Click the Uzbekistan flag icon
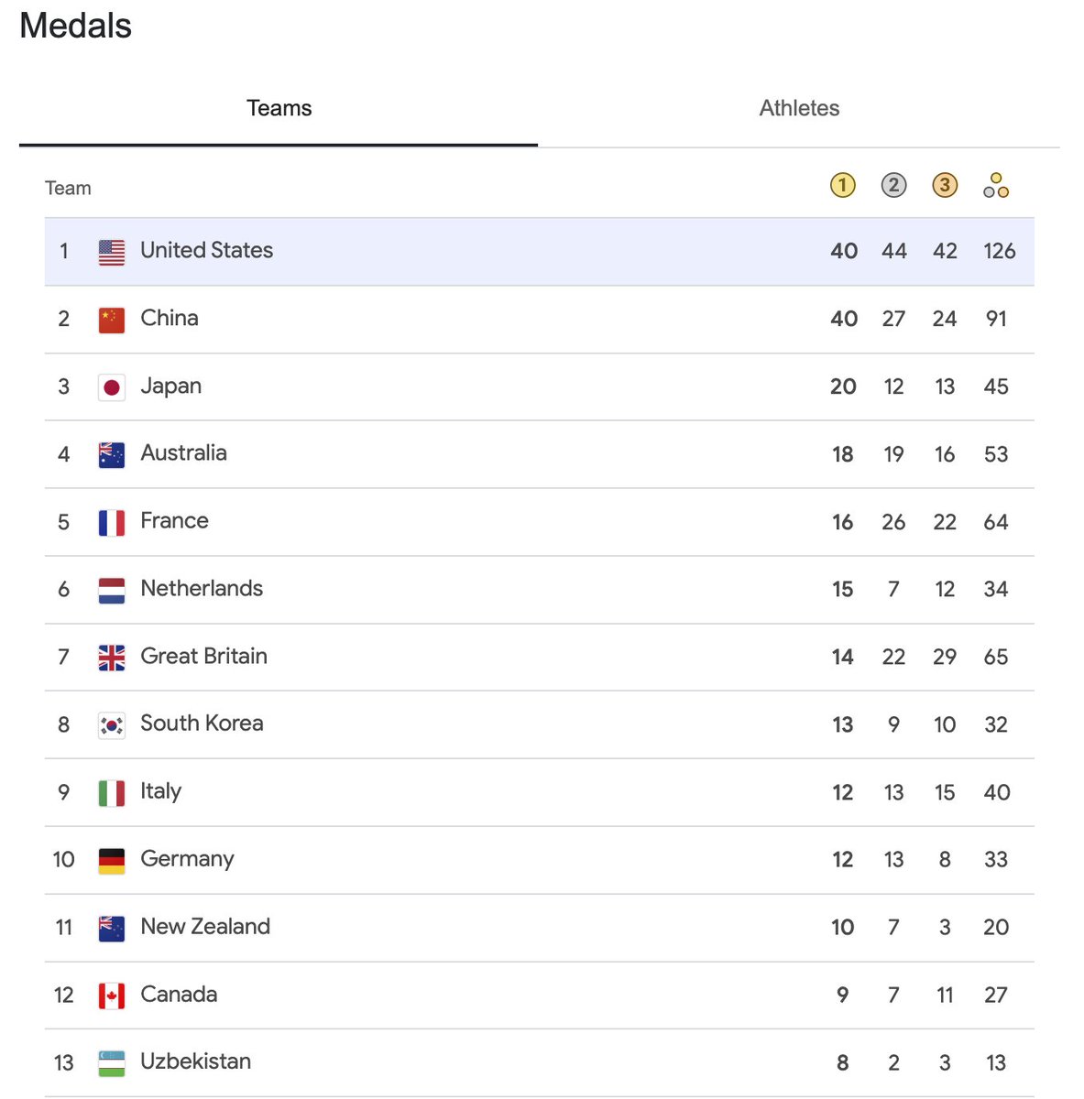This screenshot has width=1084, height=1099. (x=112, y=1063)
